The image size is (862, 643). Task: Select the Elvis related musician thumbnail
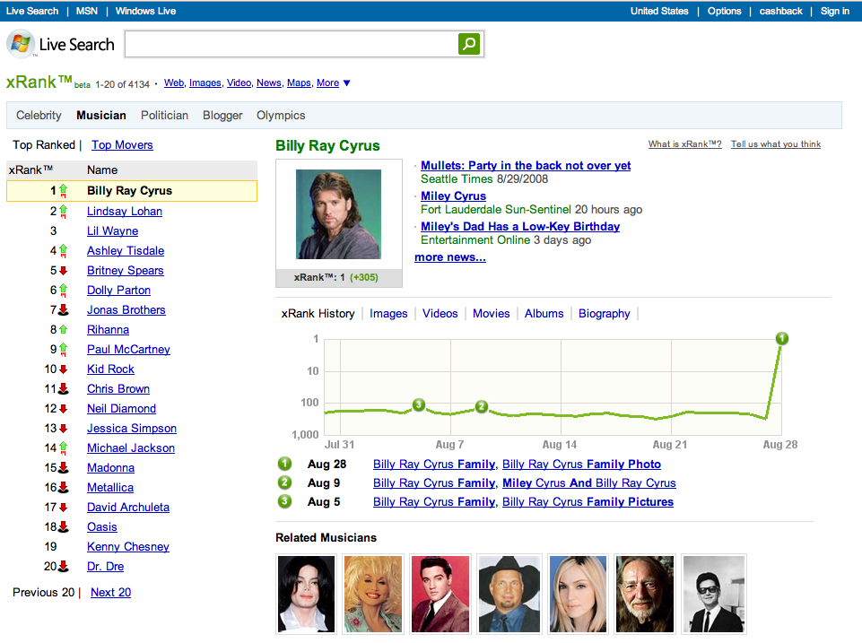pyautogui.click(x=440, y=594)
